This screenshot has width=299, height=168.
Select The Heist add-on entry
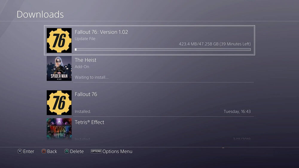pos(150,69)
